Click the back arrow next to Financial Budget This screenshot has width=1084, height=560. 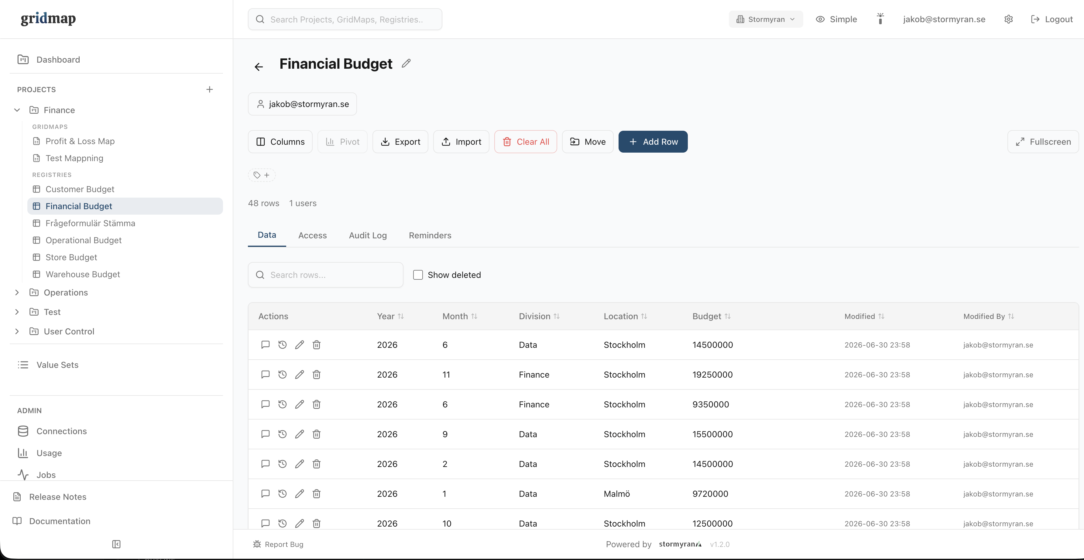coord(259,67)
